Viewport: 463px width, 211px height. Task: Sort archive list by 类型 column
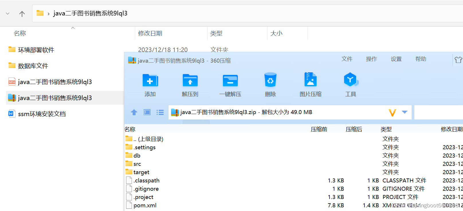[386, 129]
